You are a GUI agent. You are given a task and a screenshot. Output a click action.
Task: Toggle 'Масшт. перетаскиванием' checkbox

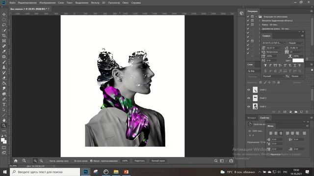point(91,161)
